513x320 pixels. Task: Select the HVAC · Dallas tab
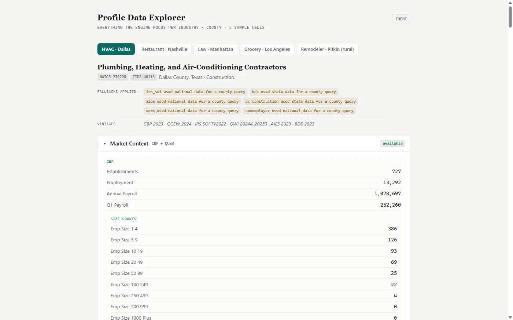pos(116,49)
